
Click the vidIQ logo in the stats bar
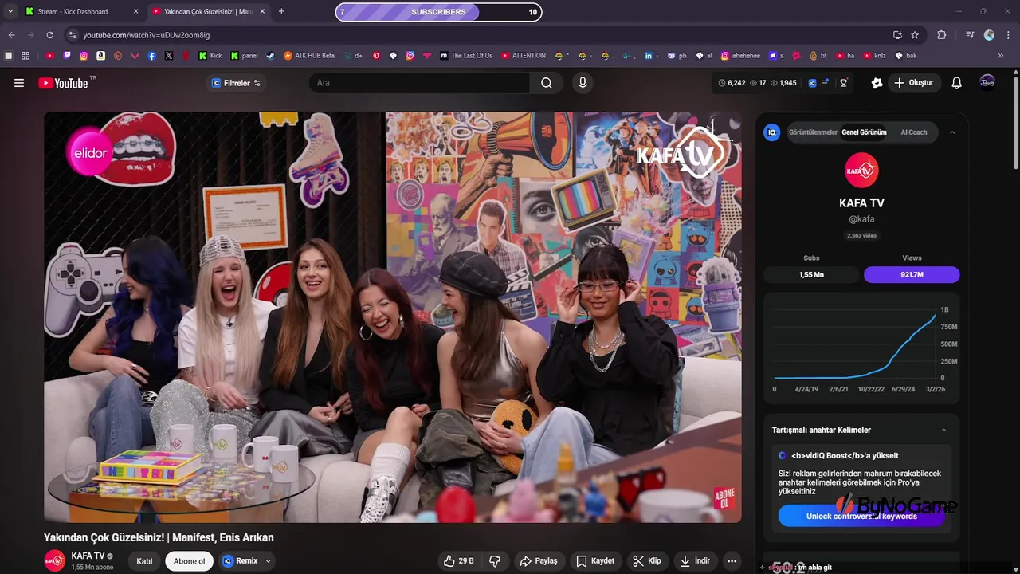coord(812,83)
